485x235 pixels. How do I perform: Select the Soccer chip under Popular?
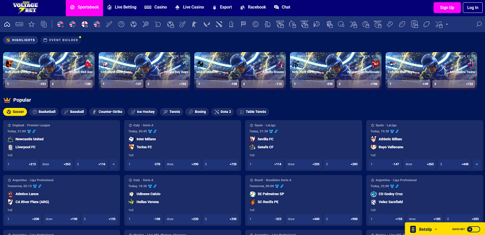[15, 112]
